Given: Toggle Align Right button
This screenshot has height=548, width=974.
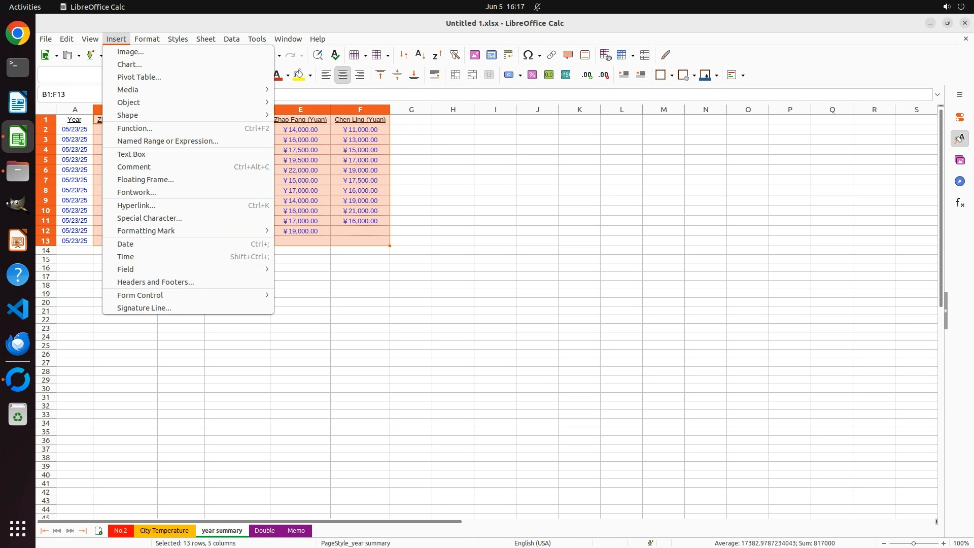Looking at the screenshot, I should (x=360, y=75).
